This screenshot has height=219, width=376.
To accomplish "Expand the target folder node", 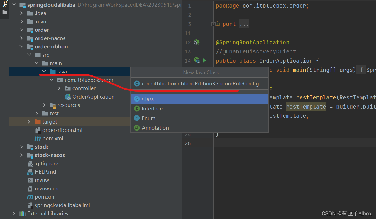I will [29, 122].
